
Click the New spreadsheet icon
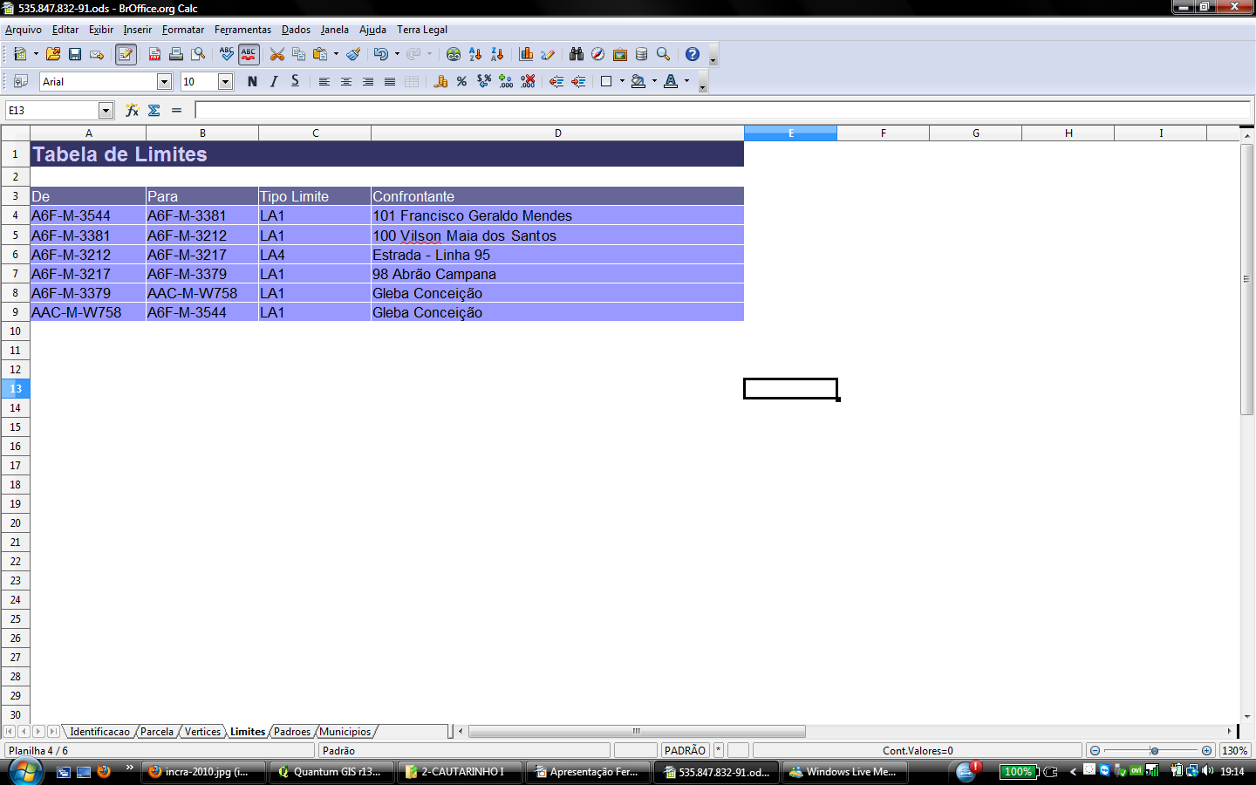point(20,54)
